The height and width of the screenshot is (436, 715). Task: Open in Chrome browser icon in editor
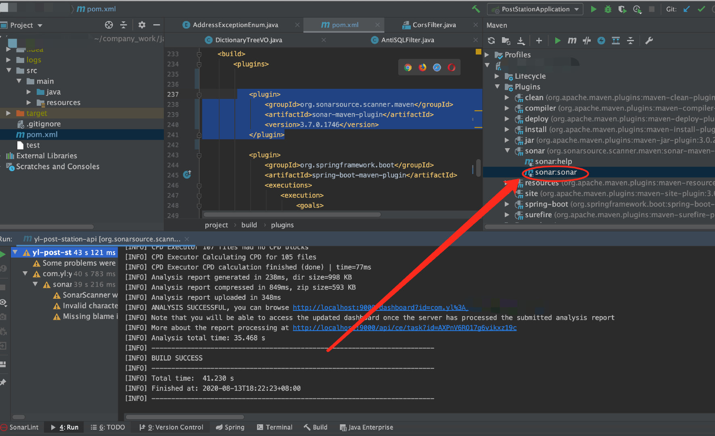[x=408, y=67]
